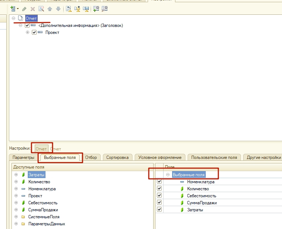This screenshot has height=229, width=282.
Task: Select the СуммаПродажи row in selected fields
Action: tap(202, 203)
